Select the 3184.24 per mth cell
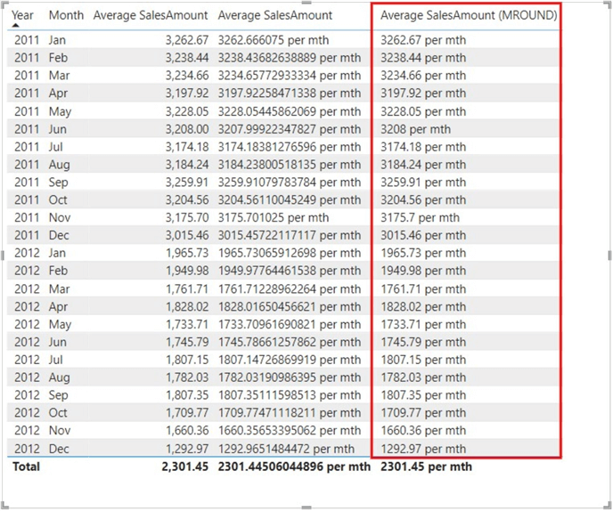 coord(423,165)
